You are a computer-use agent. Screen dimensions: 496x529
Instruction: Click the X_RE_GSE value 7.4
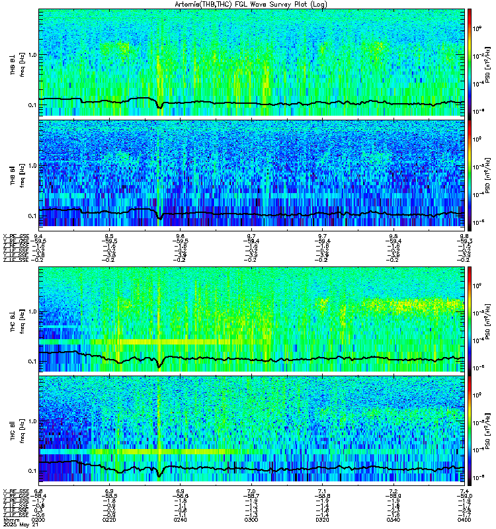465,491
